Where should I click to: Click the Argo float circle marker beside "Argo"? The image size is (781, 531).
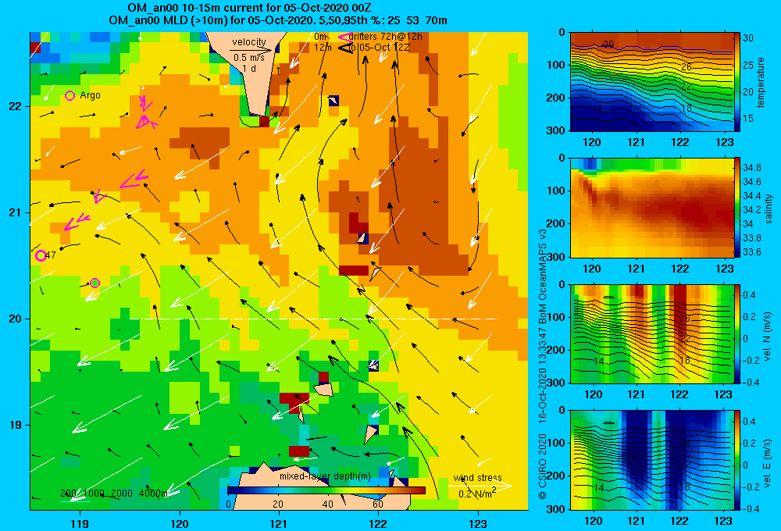coord(70,95)
